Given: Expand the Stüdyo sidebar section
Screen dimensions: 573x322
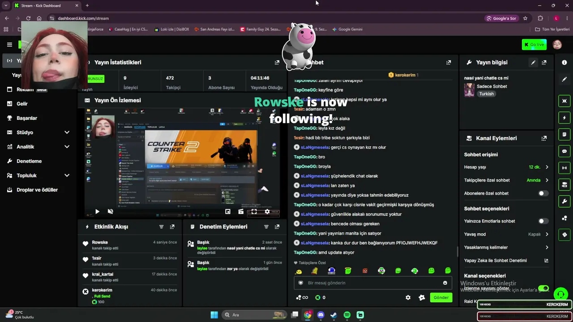Looking at the screenshot, I should point(67,132).
